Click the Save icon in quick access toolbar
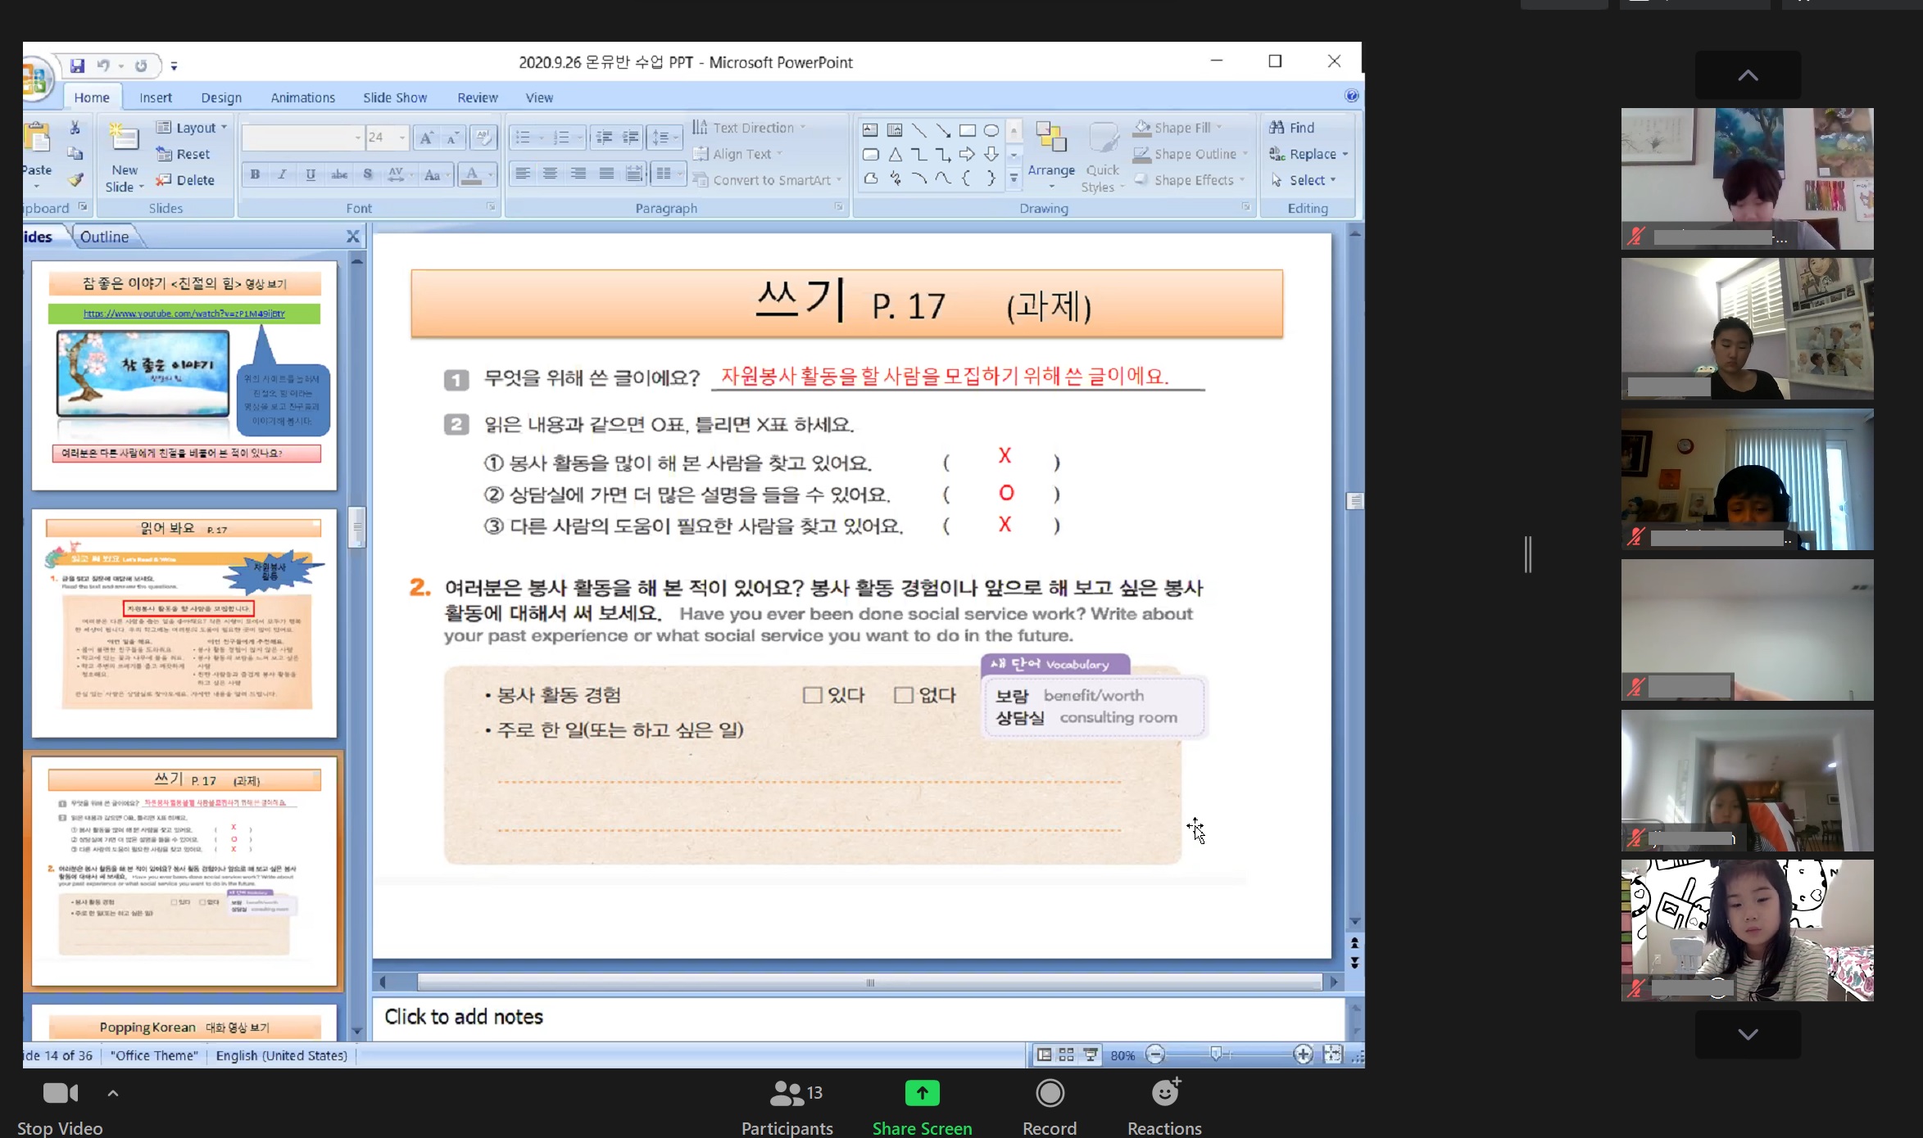1923x1138 pixels. 77,65
